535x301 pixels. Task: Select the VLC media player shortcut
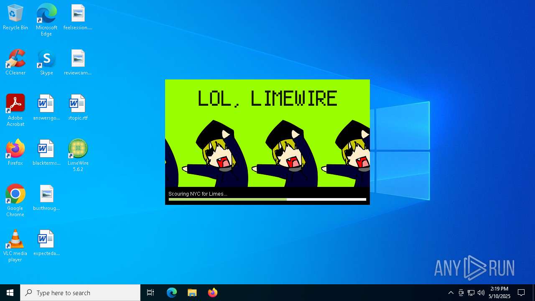click(x=15, y=246)
